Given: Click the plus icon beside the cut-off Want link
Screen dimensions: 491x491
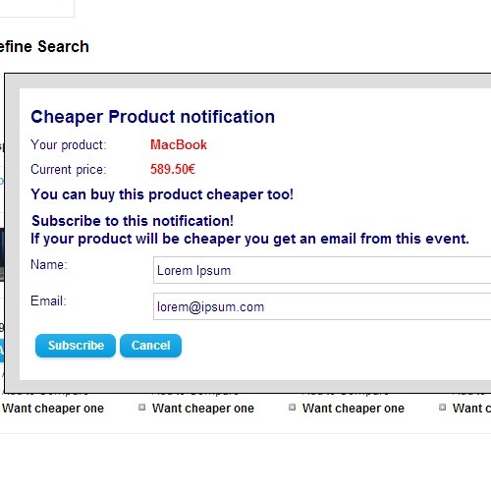Looking at the screenshot, I should (442, 408).
